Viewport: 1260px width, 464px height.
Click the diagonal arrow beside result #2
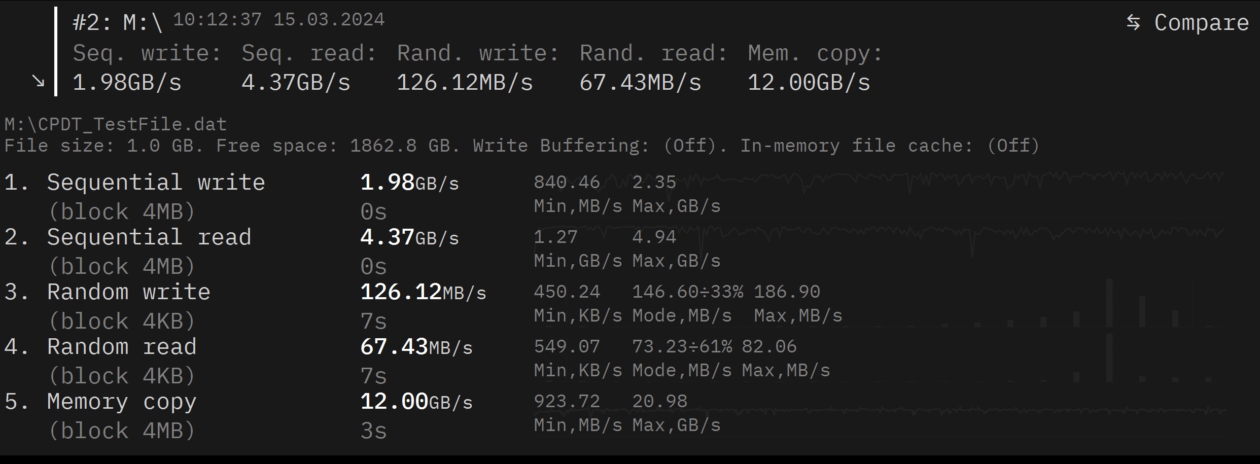click(38, 81)
